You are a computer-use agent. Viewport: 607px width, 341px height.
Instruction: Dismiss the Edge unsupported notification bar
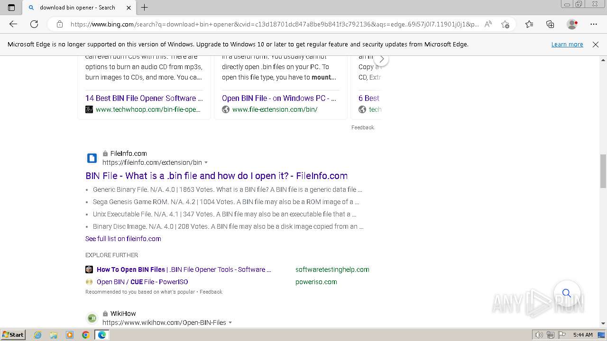pyautogui.click(x=596, y=44)
